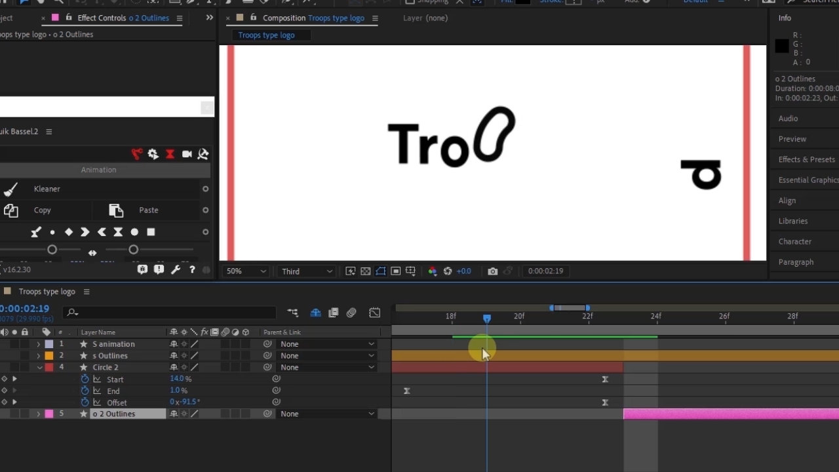839x472 pixels.
Task: Reset exposure in composition viewer
Action: [x=448, y=271]
